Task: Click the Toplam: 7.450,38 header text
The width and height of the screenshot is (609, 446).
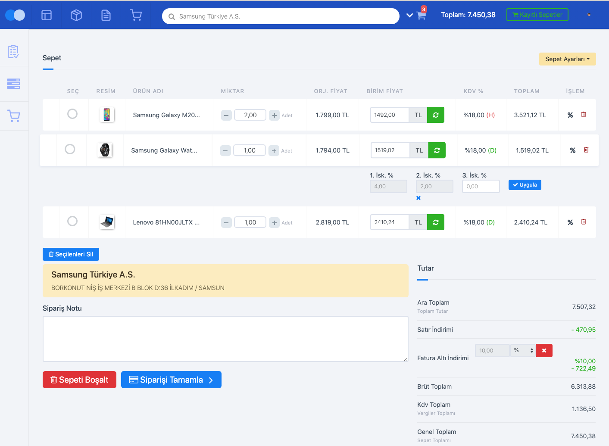Action: coord(468,15)
